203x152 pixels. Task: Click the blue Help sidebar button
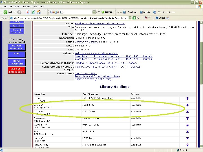pyautogui.click(x=17, y=55)
